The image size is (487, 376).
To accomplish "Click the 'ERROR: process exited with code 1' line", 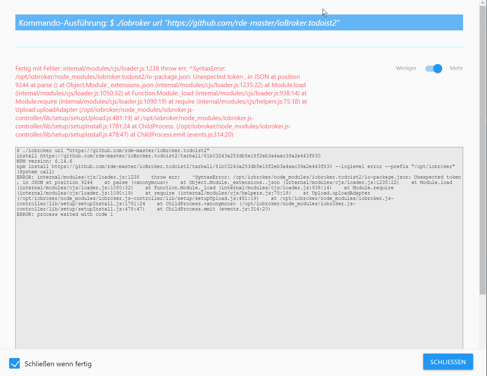I will click(x=65, y=214).
